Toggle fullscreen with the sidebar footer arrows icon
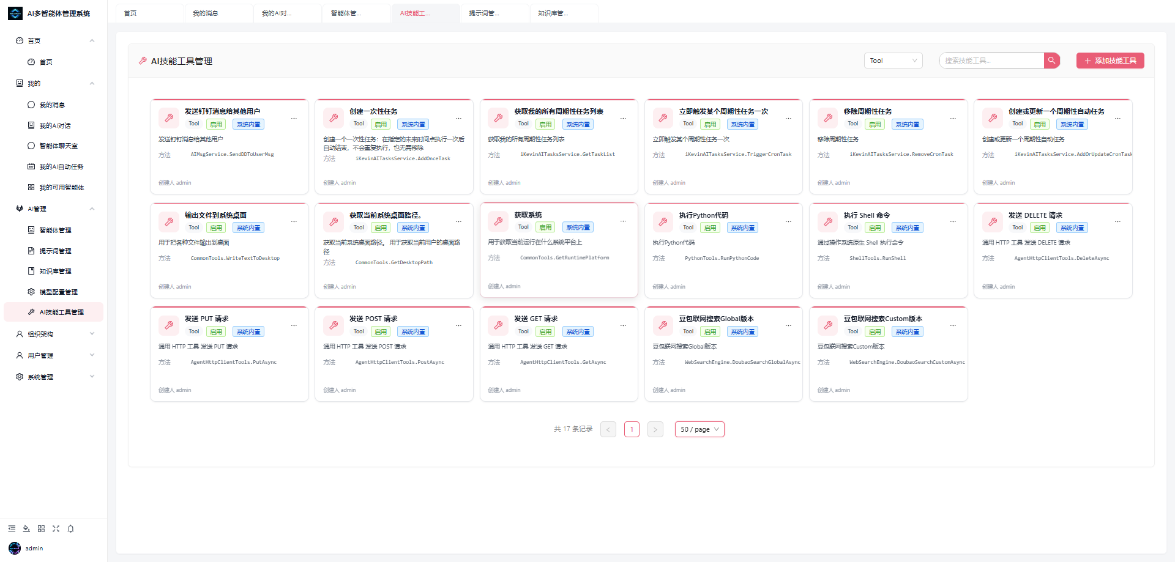The width and height of the screenshot is (1175, 562). coord(56,529)
